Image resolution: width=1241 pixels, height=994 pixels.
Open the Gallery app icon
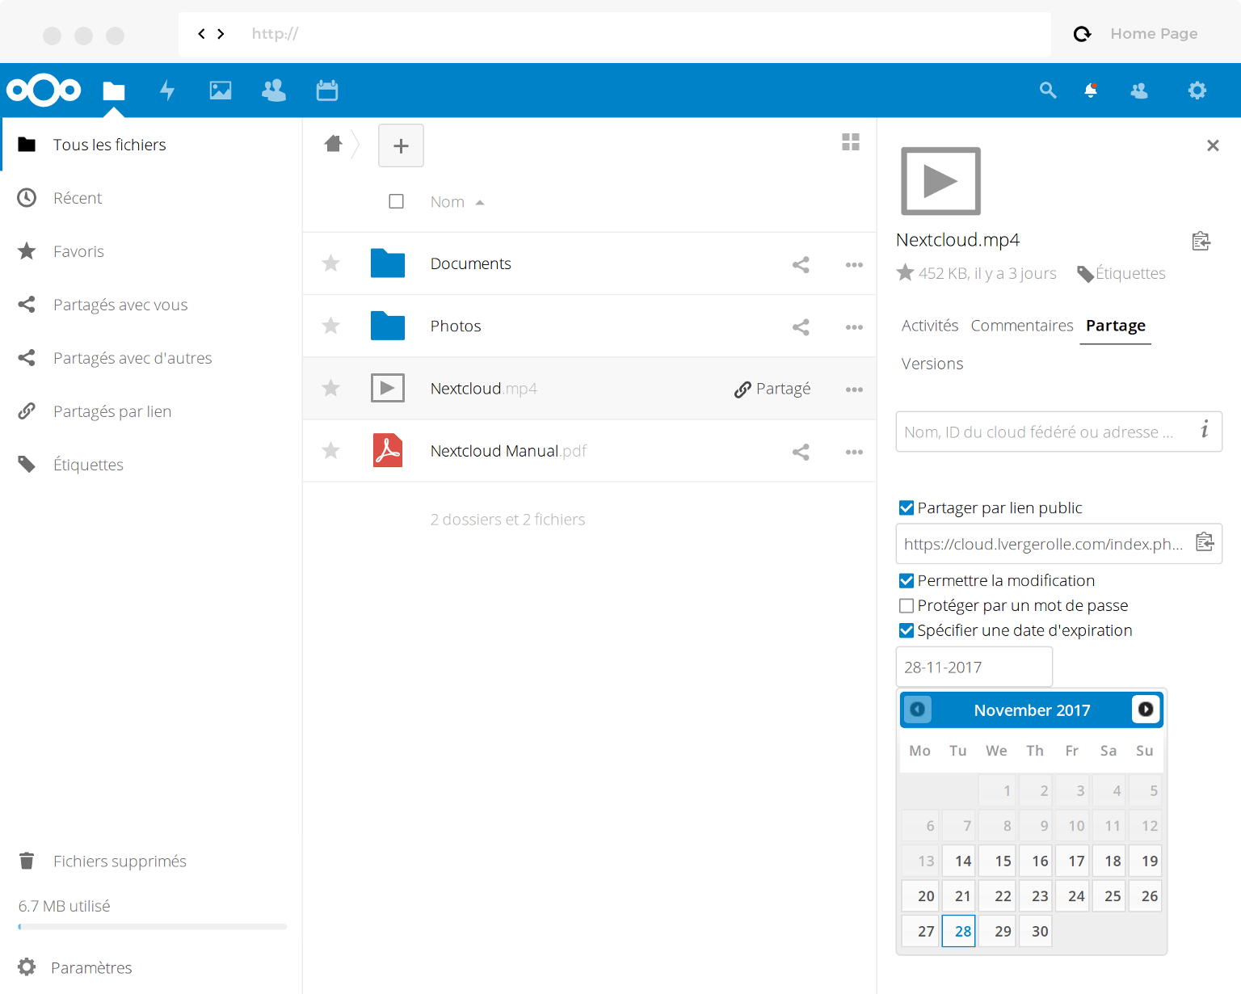221,91
